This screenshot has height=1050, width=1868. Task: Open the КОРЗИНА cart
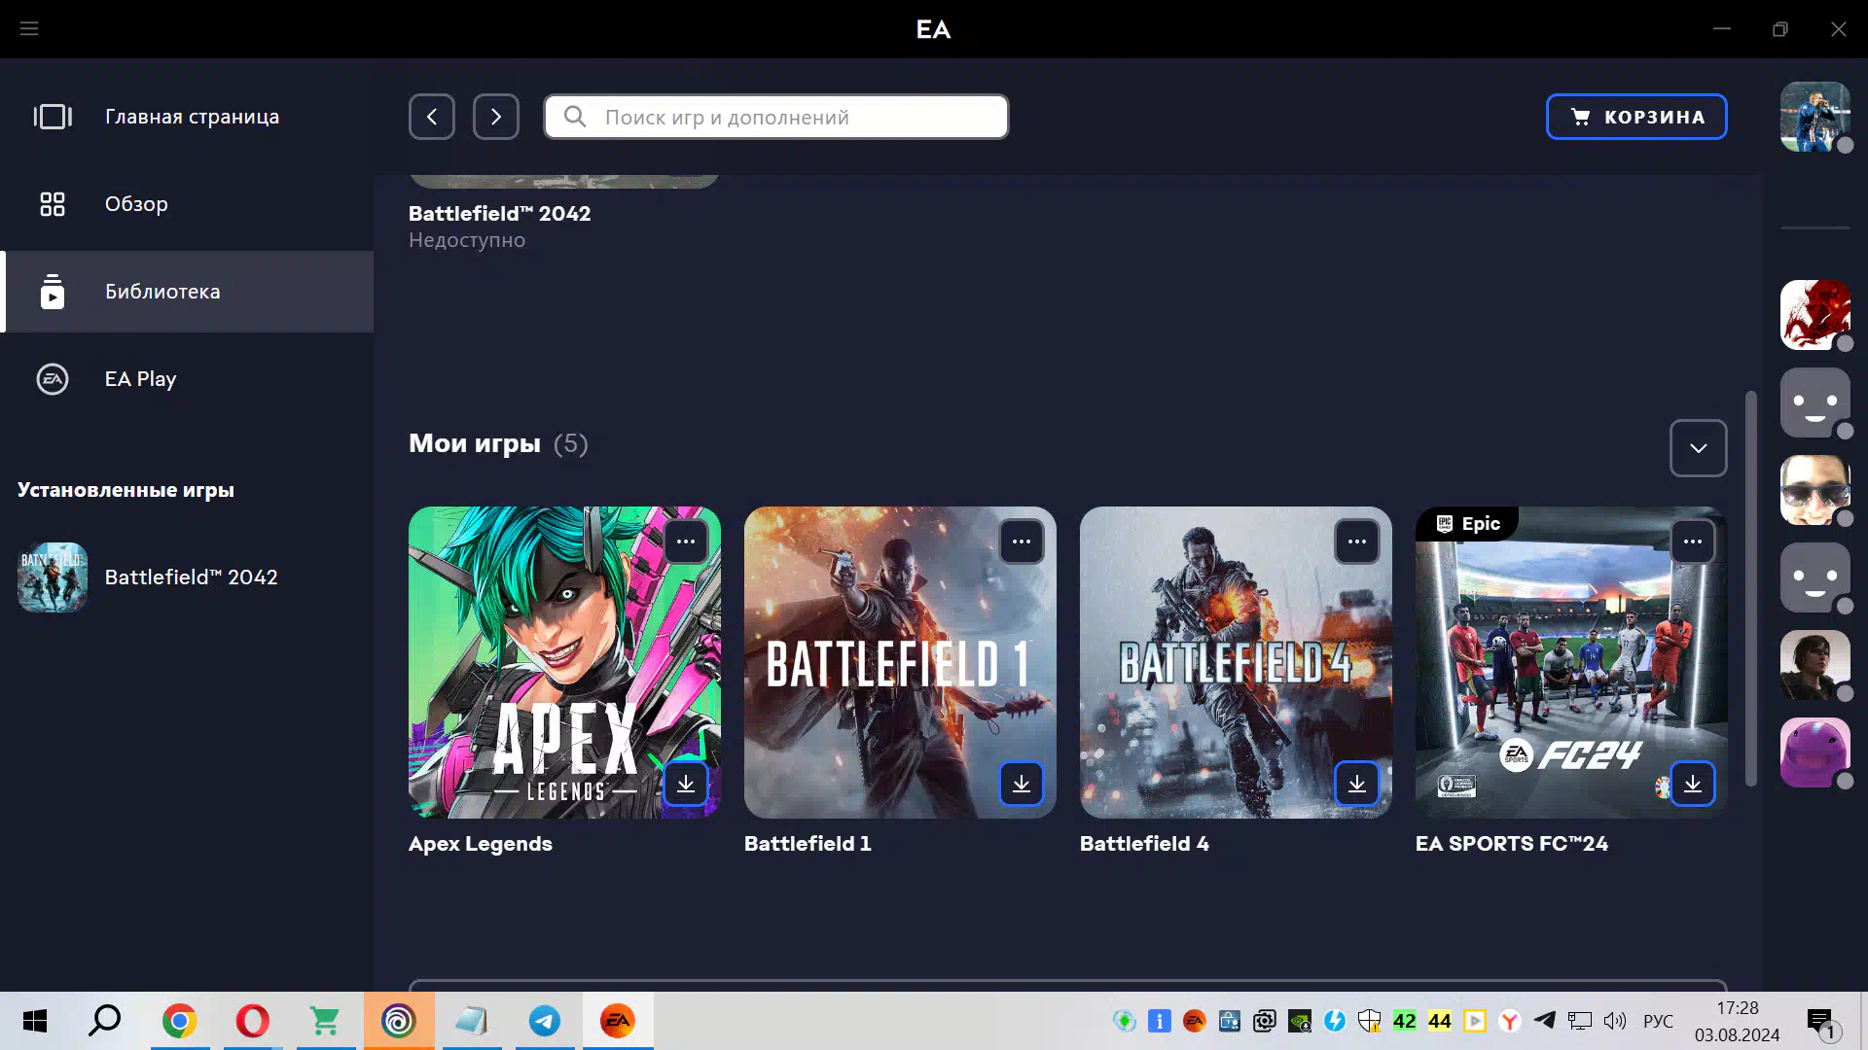[x=1636, y=117]
